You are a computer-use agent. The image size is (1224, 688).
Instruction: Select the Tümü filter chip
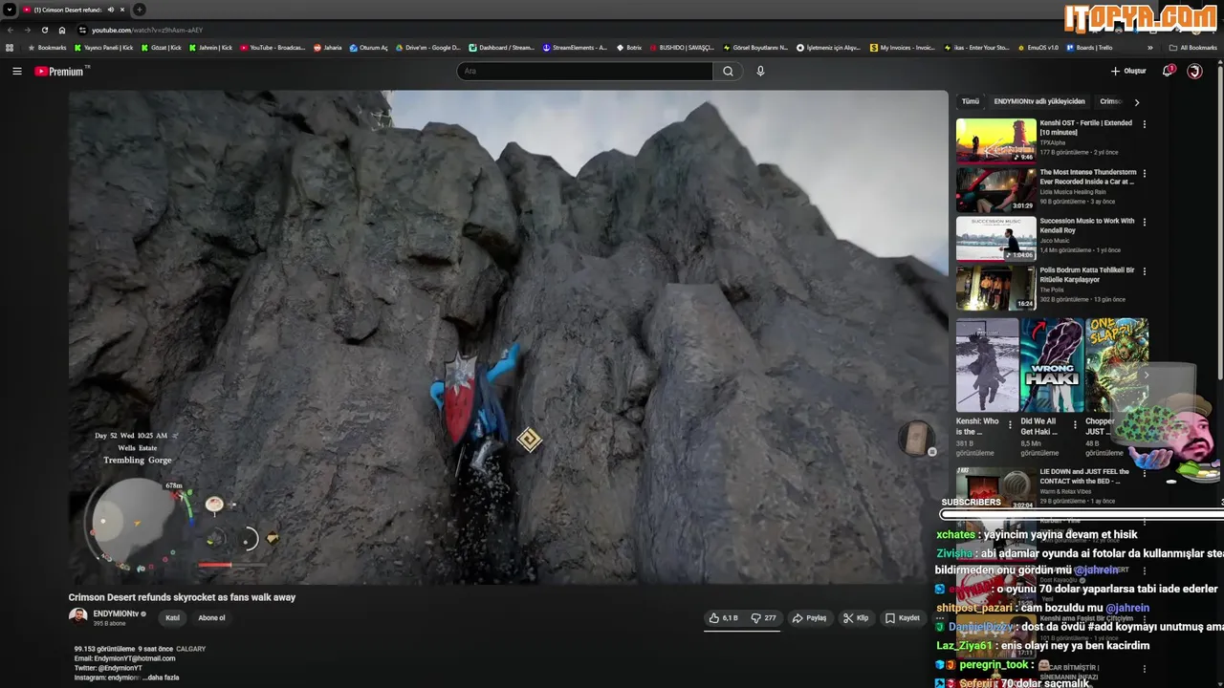[971, 101]
